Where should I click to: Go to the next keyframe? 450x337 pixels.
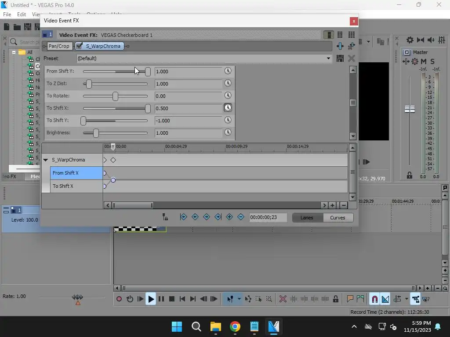tap(207, 217)
